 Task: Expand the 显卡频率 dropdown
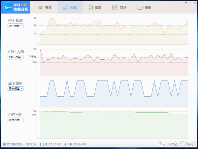16,89
